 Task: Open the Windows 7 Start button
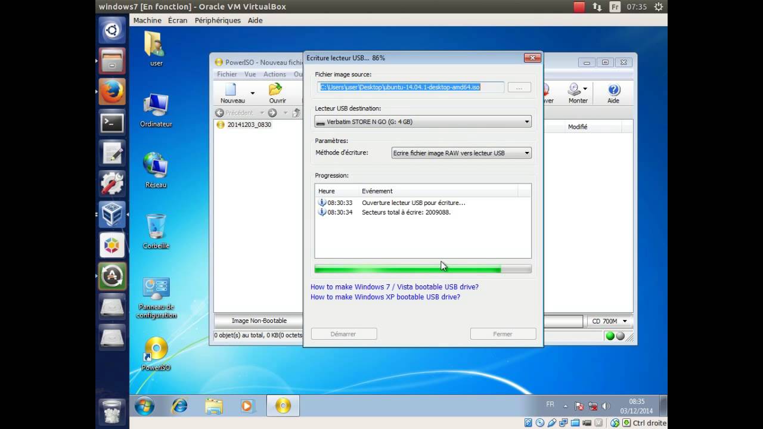tap(144, 406)
